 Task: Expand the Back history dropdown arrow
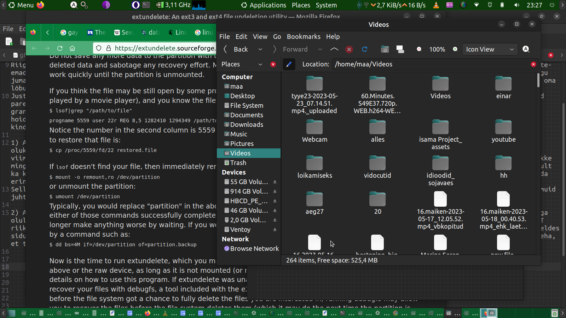click(260, 49)
